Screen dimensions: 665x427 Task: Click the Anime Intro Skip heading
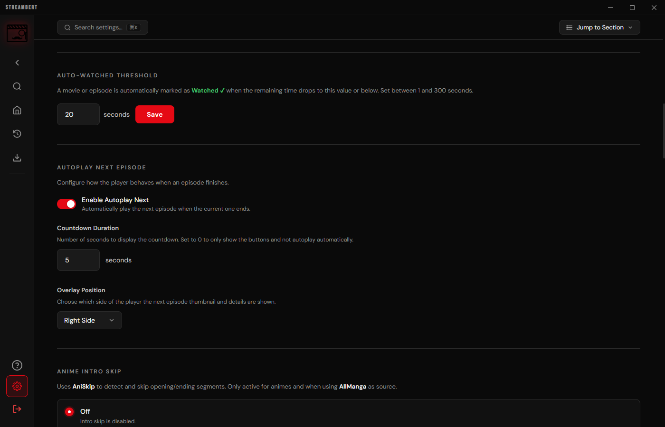coord(89,371)
